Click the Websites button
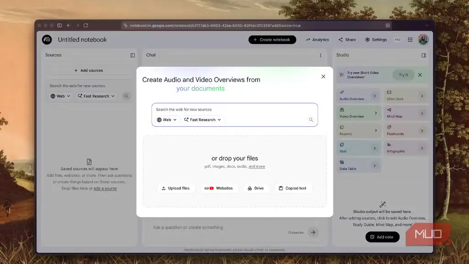The width and height of the screenshot is (469, 264). 218,188
